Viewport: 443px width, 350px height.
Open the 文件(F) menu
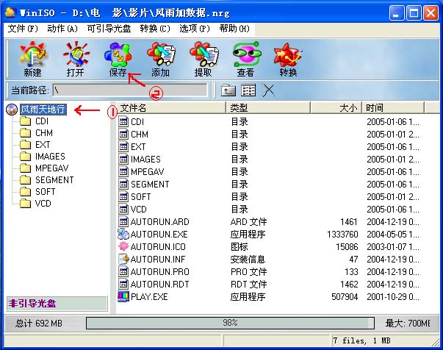pyautogui.click(x=23, y=29)
